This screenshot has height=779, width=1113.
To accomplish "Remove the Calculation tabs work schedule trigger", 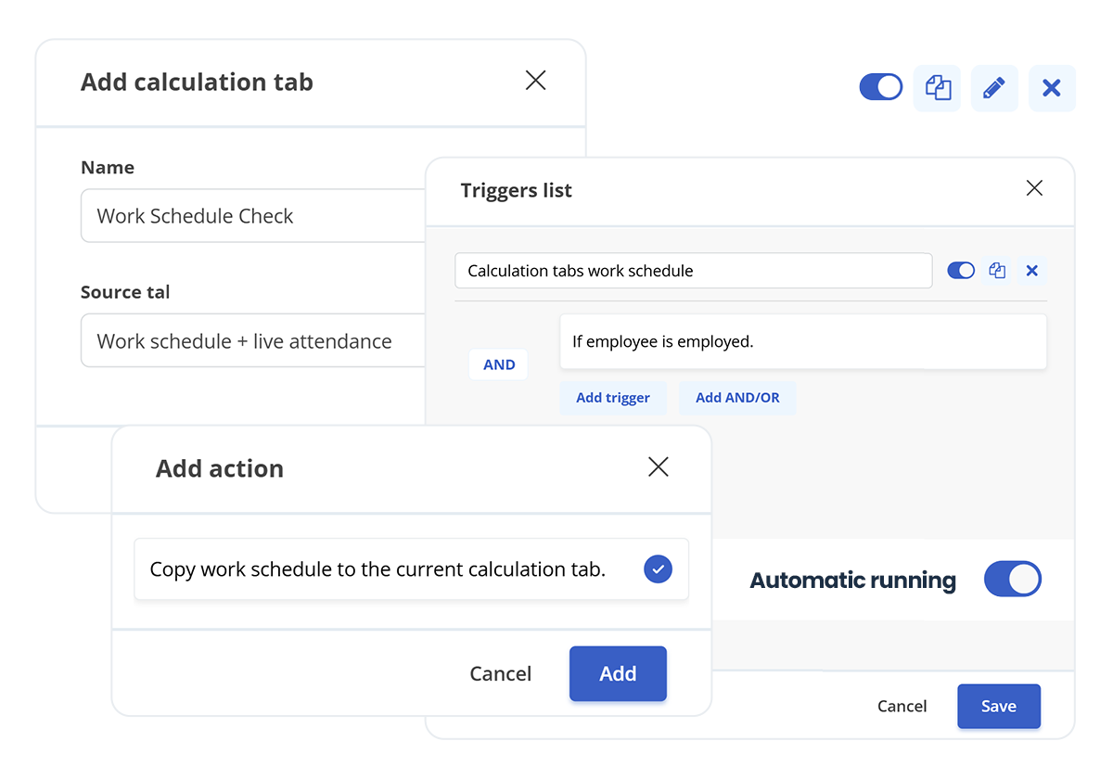I will (1031, 271).
